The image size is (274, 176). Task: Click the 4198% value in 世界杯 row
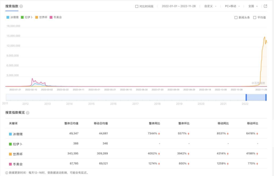pyautogui.click(x=251, y=153)
